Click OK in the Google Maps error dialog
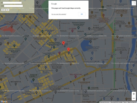The width and height of the screenshot is (137, 103). [82, 14]
